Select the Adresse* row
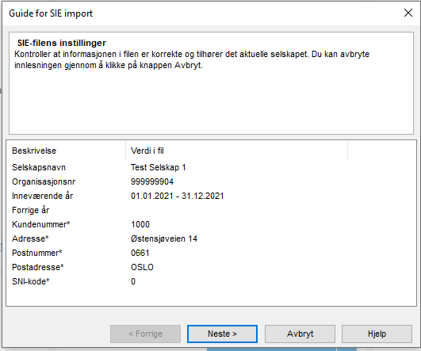Image resolution: width=421 pixels, height=351 pixels. coord(211,238)
